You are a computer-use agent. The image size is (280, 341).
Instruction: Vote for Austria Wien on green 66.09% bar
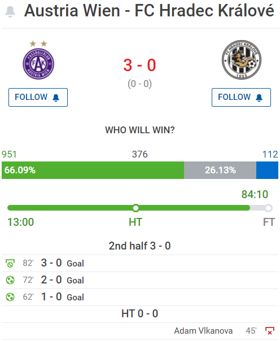point(93,170)
